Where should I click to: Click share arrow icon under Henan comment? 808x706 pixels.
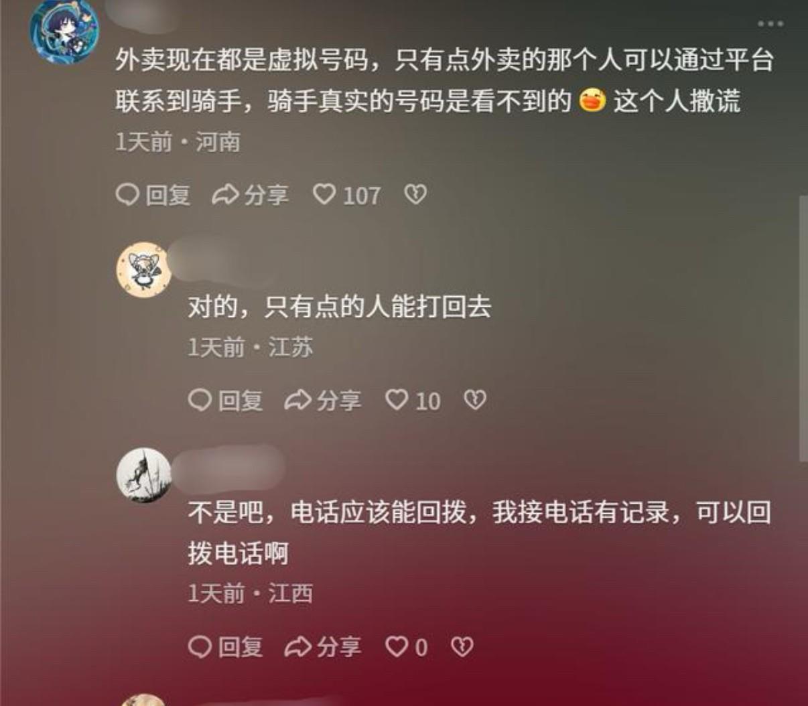coord(226,195)
